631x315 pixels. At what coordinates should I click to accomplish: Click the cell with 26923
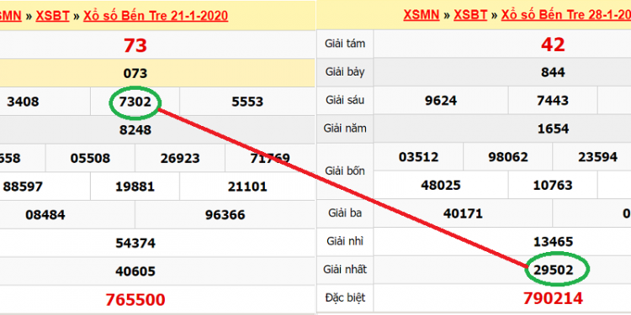click(x=180, y=158)
